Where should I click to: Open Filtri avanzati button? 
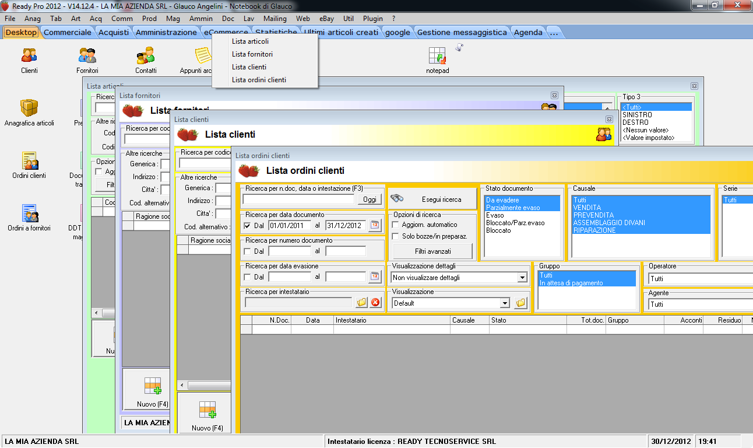tap(432, 251)
